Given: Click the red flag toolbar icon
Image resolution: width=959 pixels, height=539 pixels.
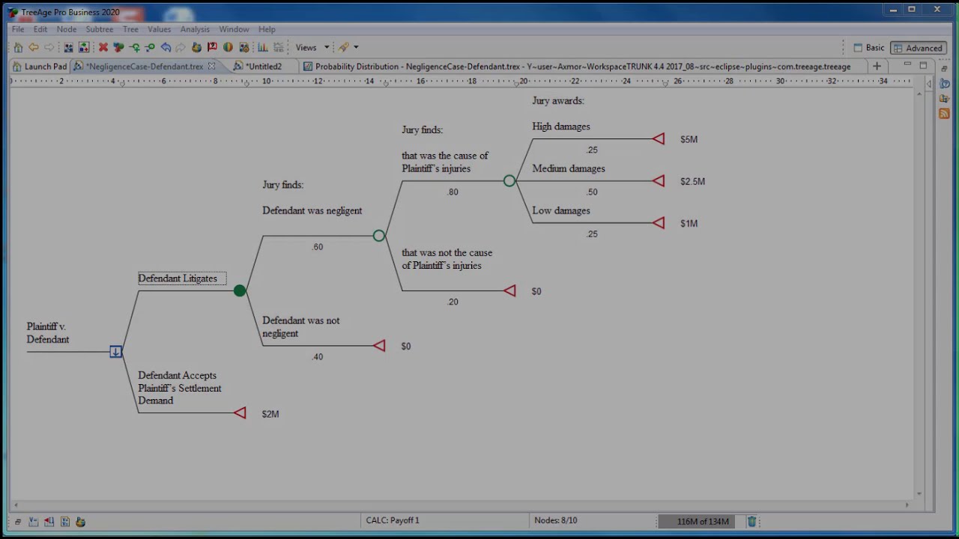Looking at the screenshot, I should (x=212, y=47).
